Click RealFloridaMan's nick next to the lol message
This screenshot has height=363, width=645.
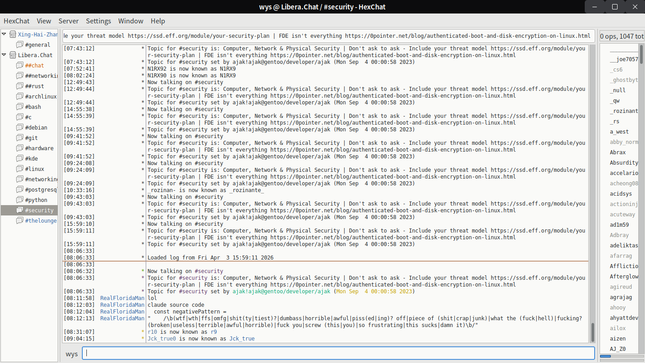click(x=122, y=298)
